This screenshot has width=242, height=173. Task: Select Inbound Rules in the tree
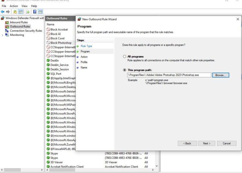point(19,22)
